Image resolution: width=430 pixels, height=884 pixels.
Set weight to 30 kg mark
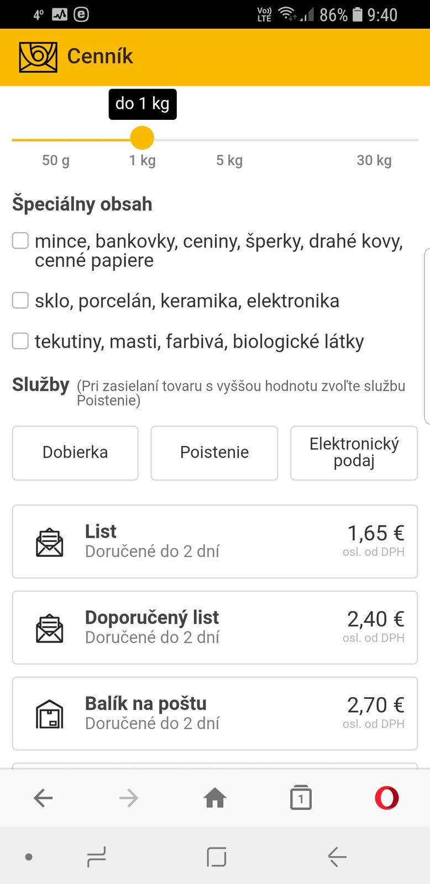point(374,140)
